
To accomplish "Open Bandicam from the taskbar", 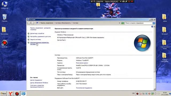I will [17, 94].
